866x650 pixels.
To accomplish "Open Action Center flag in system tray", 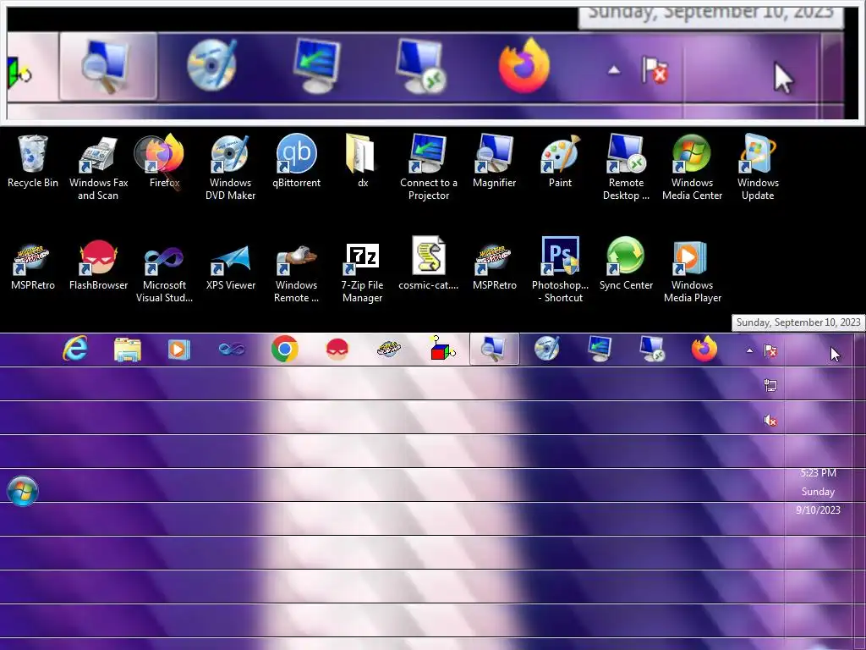I will pyautogui.click(x=770, y=350).
